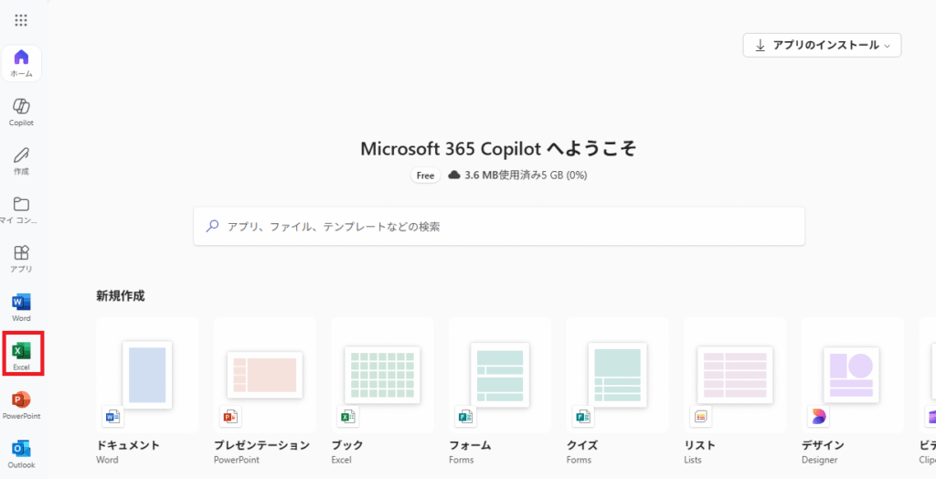Launch Excel from the sidebar
The width and height of the screenshot is (936, 479).
[x=22, y=357]
